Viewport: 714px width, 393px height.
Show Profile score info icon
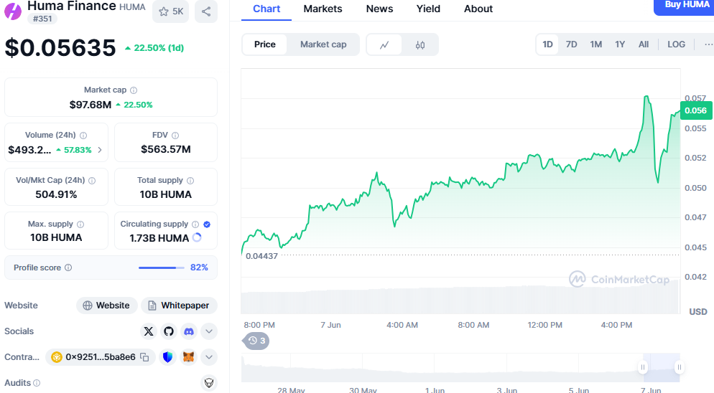tap(68, 267)
